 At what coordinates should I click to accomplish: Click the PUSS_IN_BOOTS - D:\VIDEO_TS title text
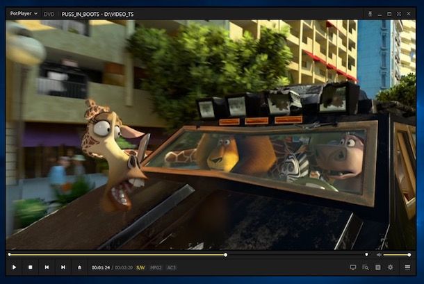(x=97, y=14)
